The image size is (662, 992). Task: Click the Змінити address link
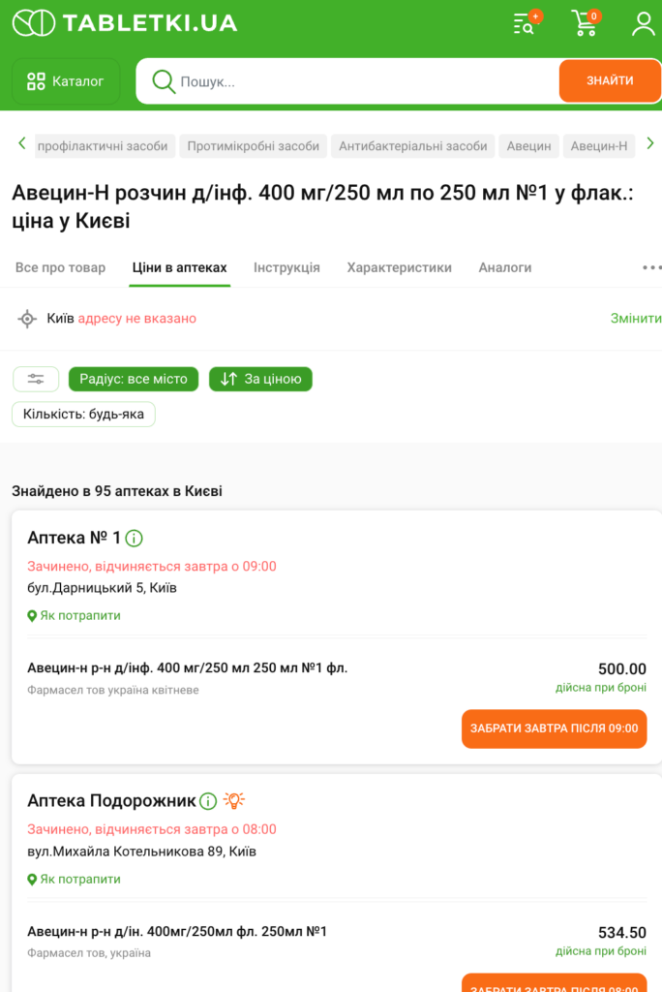pos(636,319)
